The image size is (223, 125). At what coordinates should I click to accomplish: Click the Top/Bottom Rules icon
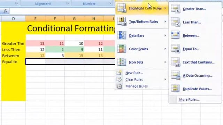(122, 22)
